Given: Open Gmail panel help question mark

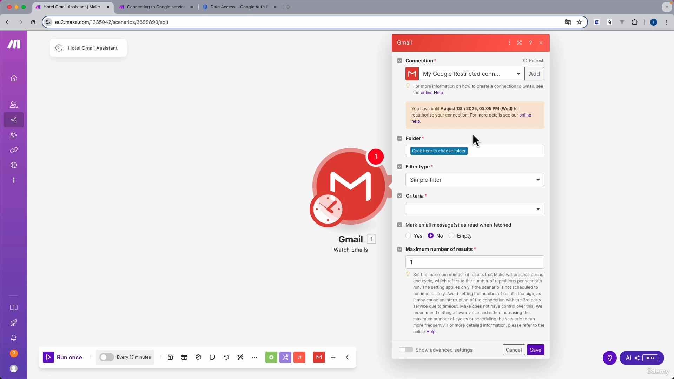Looking at the screenshot, I should point(530,43).
